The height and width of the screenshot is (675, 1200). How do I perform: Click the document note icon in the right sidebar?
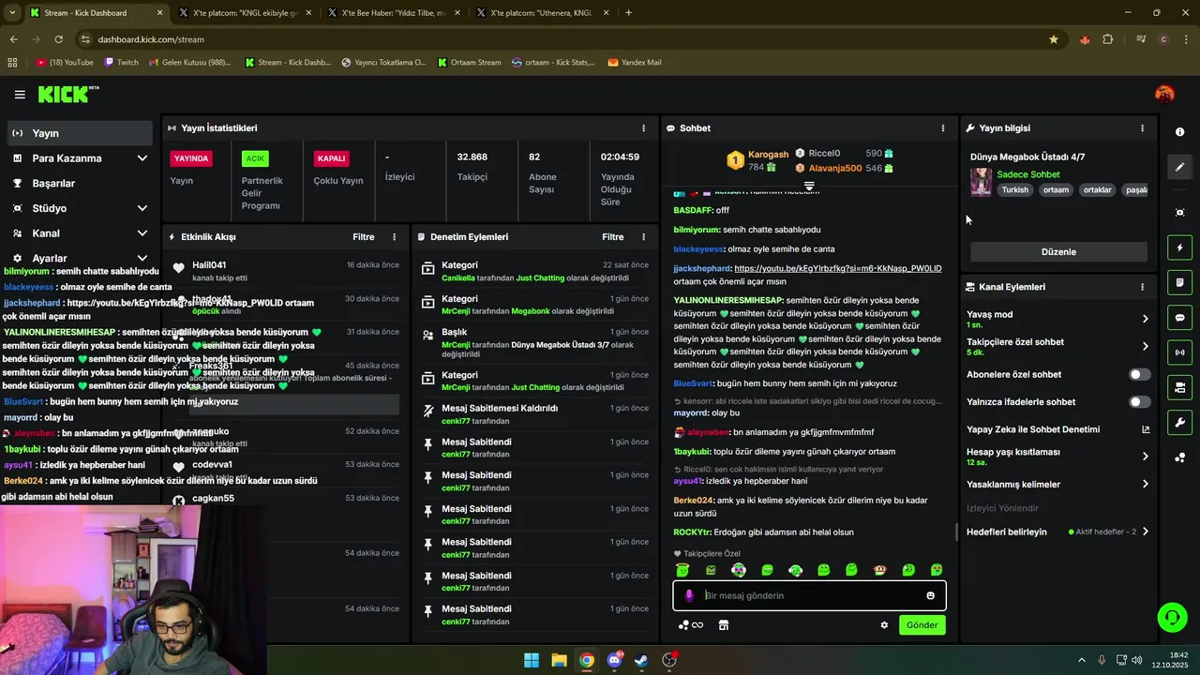(x=1180, y=282)
